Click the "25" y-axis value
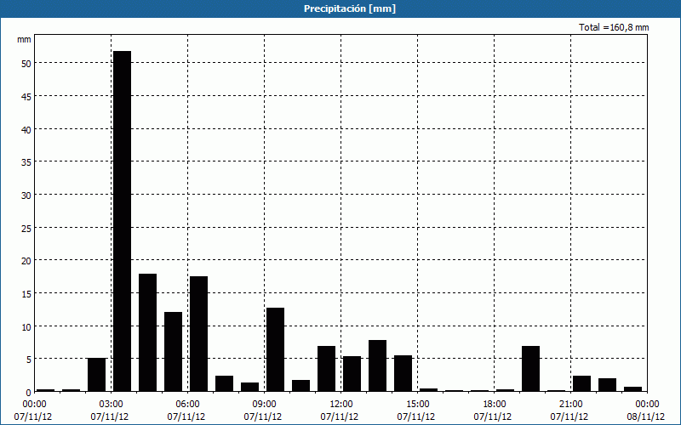 26,228
